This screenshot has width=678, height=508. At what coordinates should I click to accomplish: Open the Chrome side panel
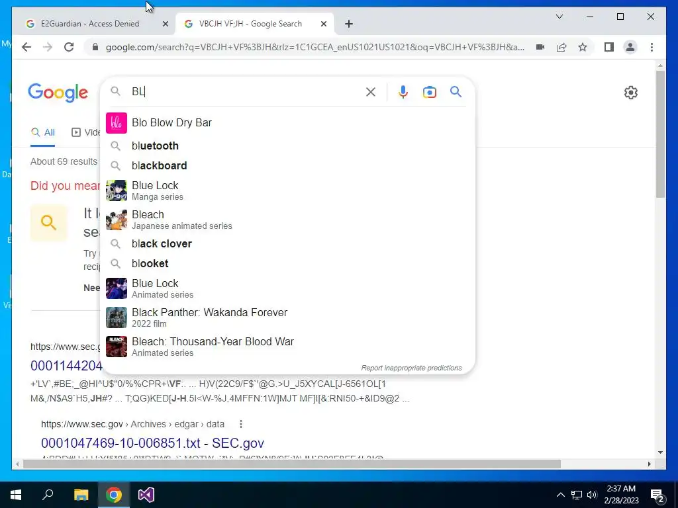tap(609, 47)
